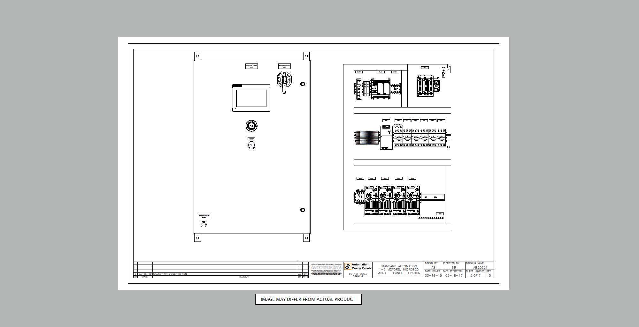Screen dimensions: 639x327
Task: Click the HMI touchscreen display
Action: tap(251, 98)
